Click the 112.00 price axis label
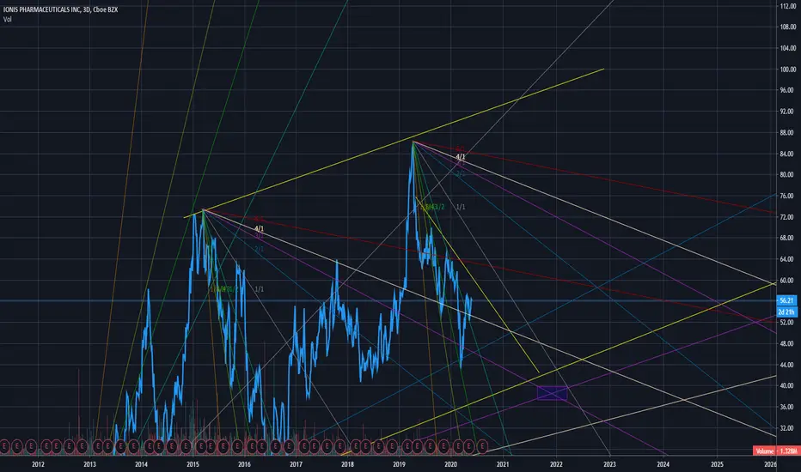801x472 pixels. (788, 6)
